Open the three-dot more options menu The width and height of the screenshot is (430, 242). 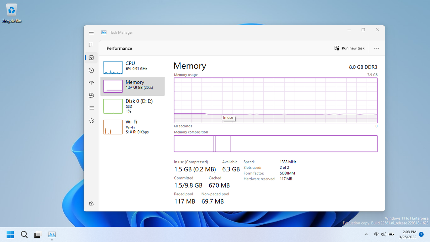point(377,48)
